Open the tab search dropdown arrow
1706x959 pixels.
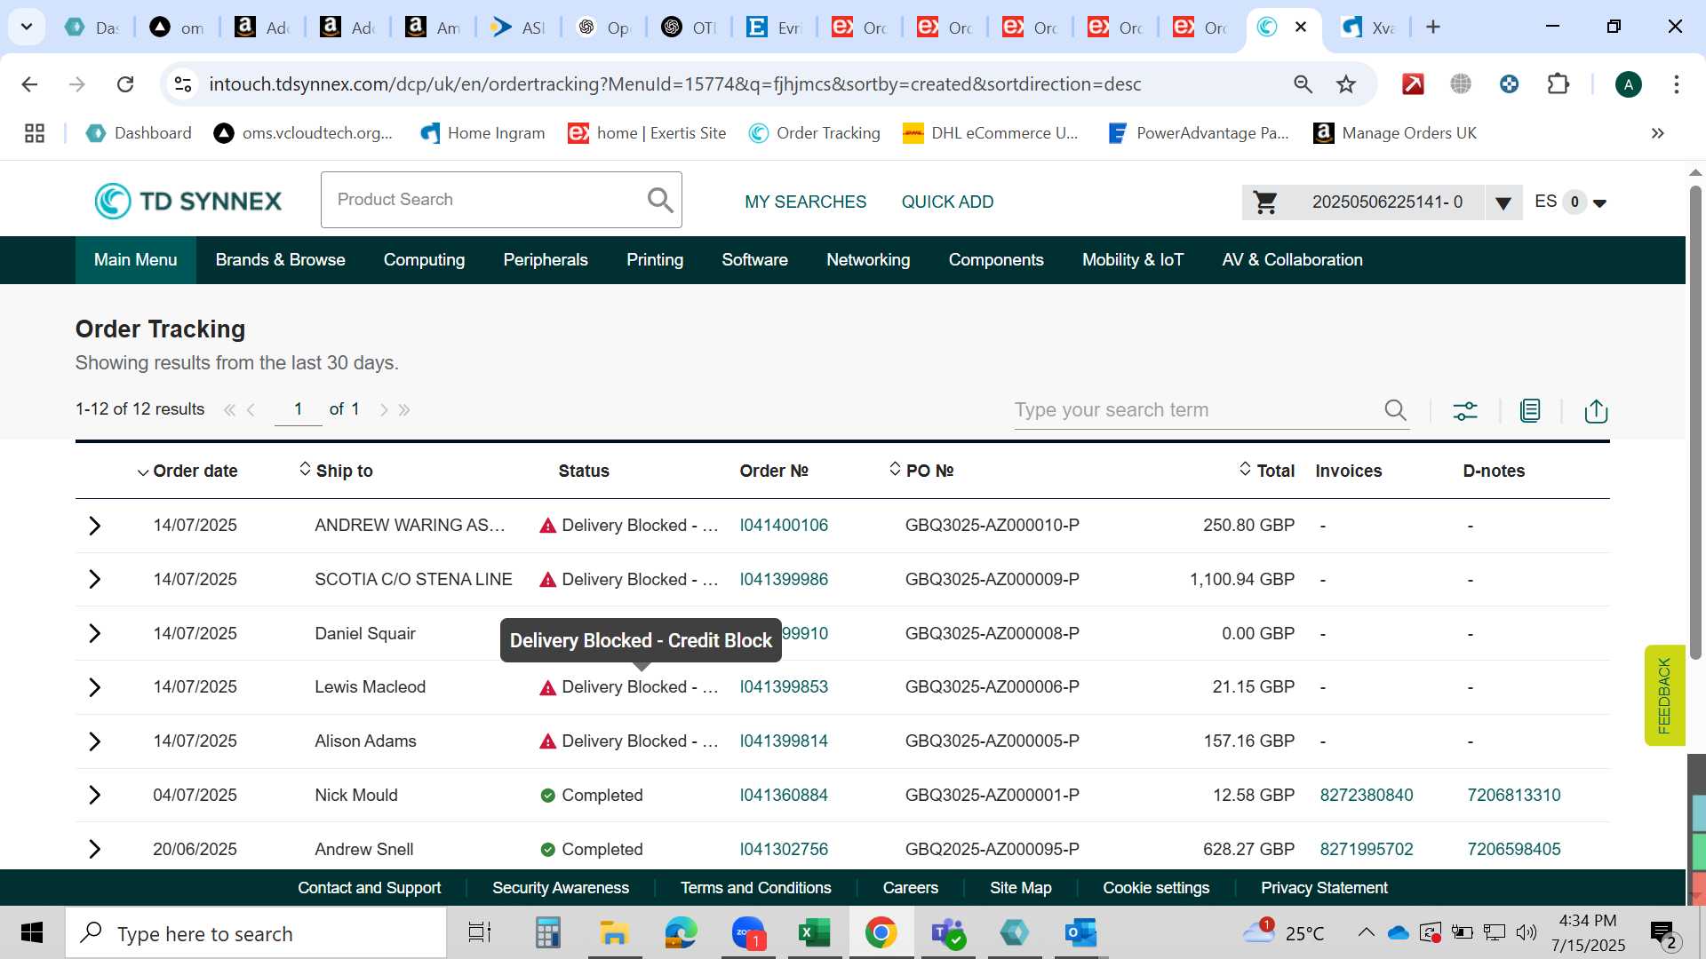[x=27, y=27]
